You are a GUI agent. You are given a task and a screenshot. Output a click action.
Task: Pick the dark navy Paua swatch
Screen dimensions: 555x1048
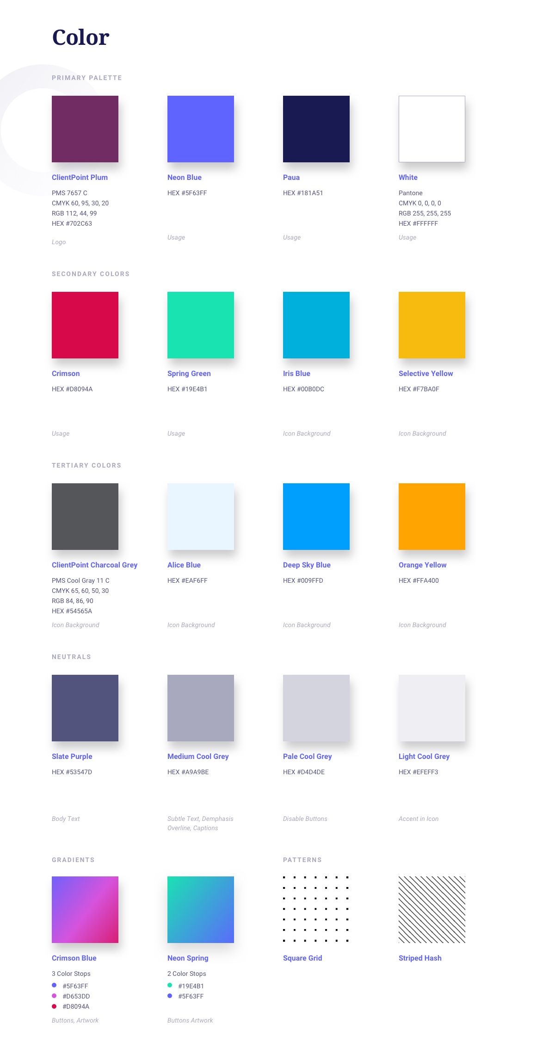[316, 129]
